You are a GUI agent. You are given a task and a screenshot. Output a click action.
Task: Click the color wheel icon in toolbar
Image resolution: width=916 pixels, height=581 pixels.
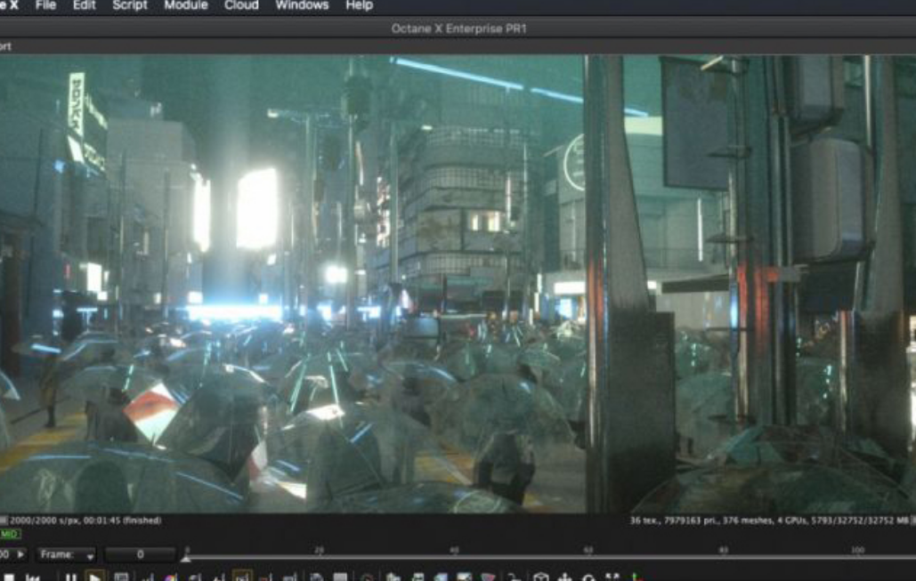tap(171, 578)
